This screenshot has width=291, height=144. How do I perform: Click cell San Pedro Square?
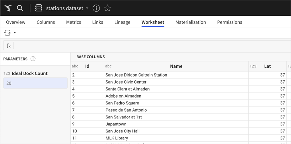pos(176,103)
